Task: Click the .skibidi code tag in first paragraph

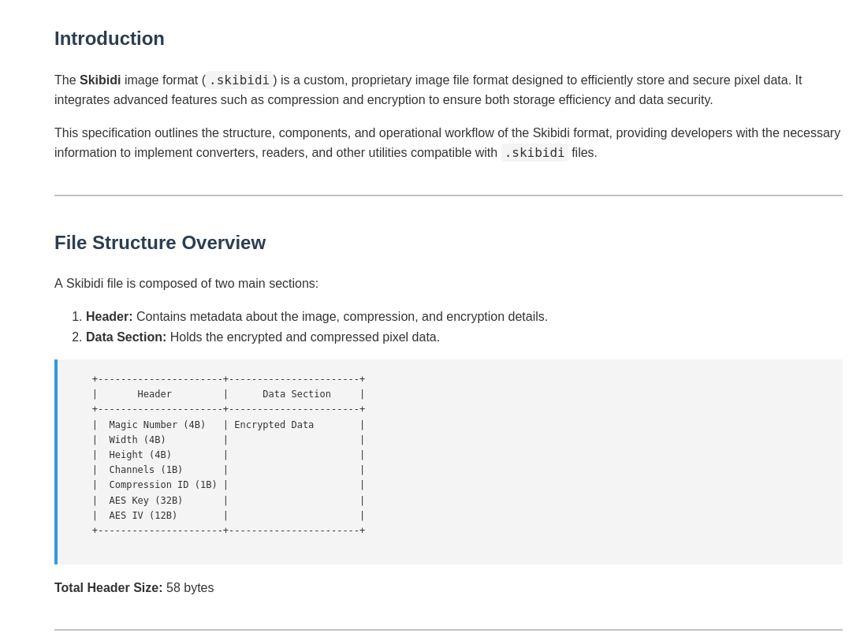Action: click(x=239, y=80)
